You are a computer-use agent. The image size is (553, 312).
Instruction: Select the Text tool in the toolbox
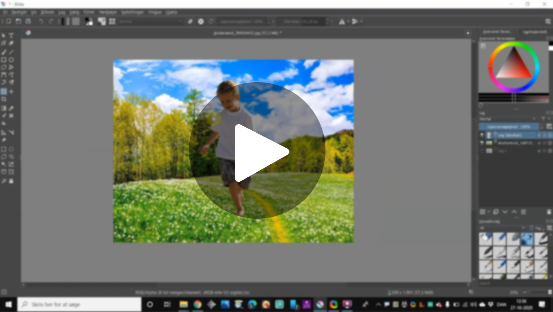coord(11,35)
